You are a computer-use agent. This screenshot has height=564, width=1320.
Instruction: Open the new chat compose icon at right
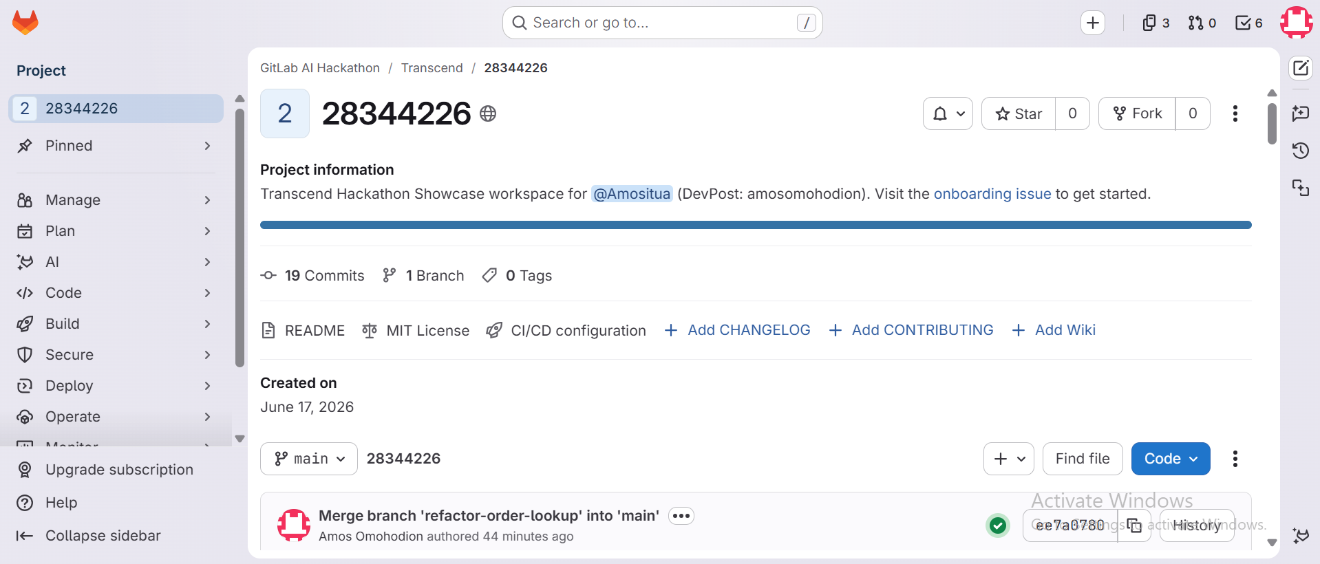coord(1301,68)
